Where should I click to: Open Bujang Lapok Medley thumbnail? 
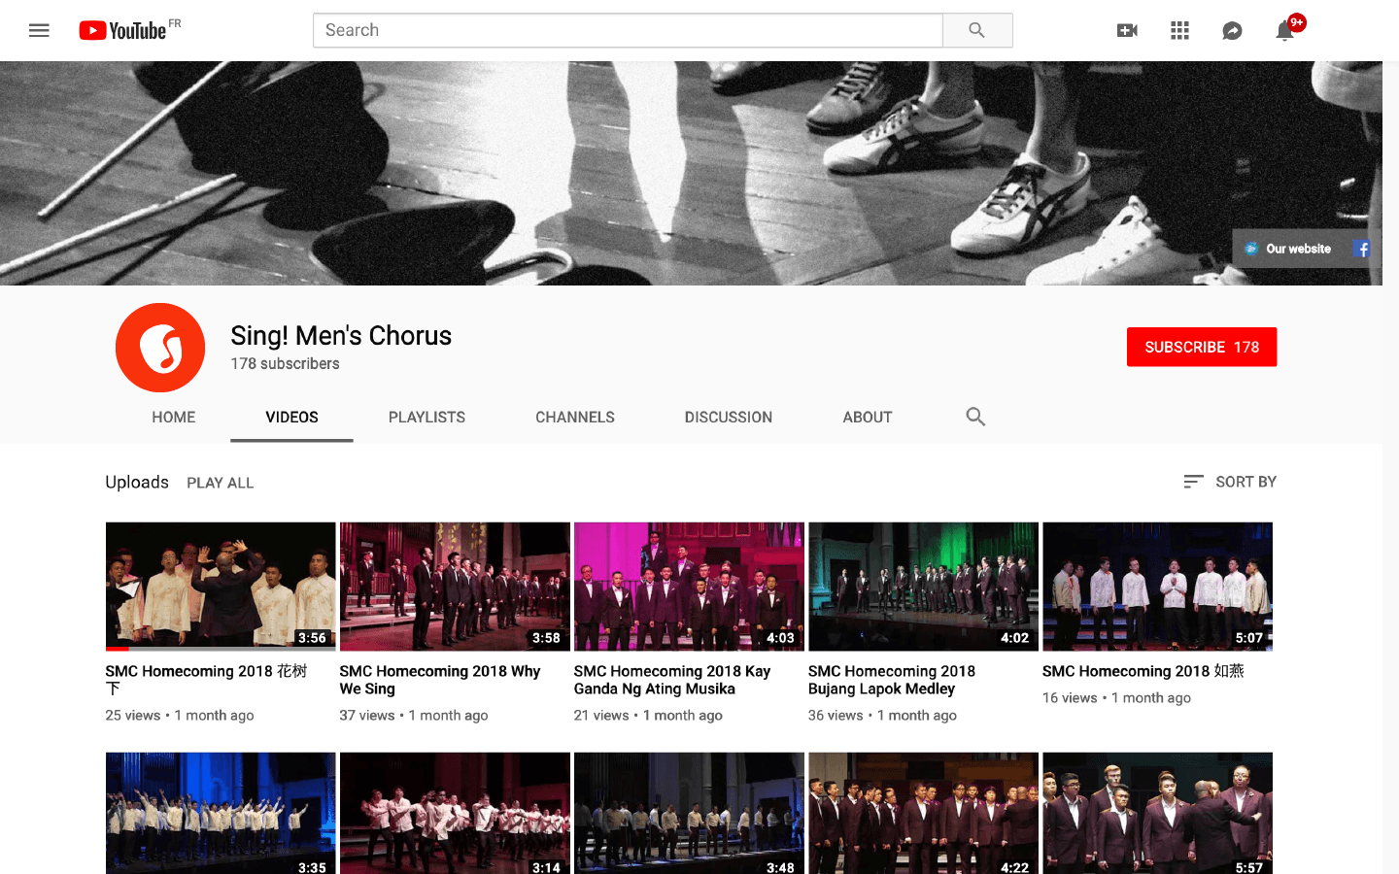[x=923, y=587]
